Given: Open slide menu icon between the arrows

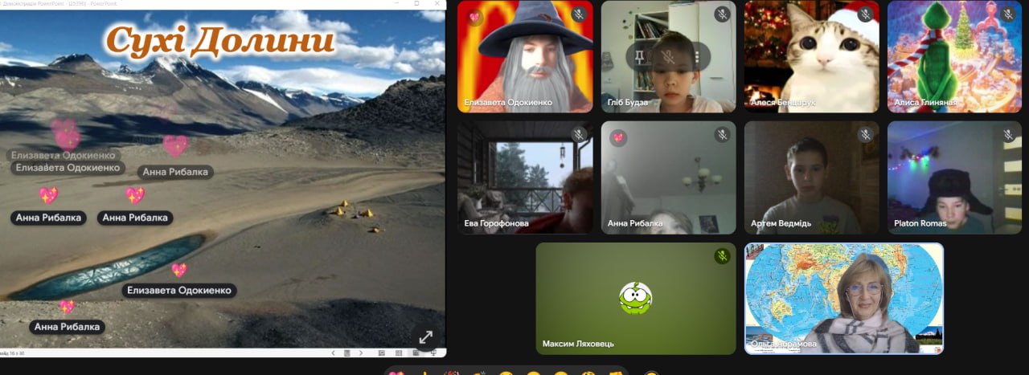Looking at the screenshot, I should (x=346, y=353).
